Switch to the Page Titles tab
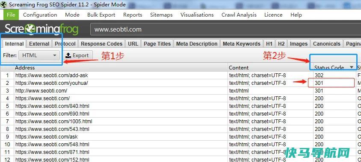 157,44
